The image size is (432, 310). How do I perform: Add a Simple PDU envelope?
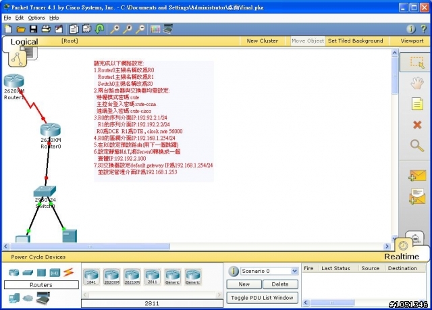[417, 176]
